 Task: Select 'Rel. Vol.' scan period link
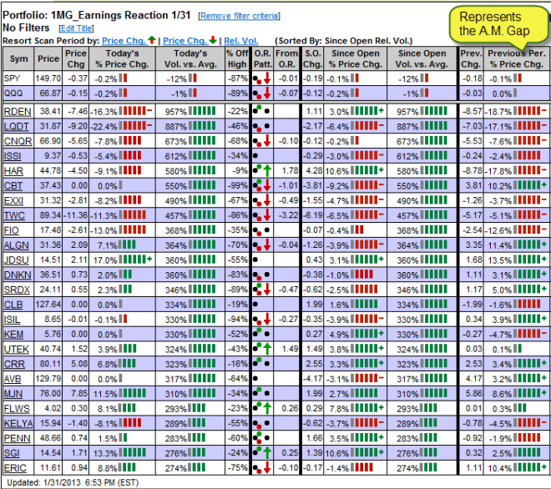tap(243, 40)
